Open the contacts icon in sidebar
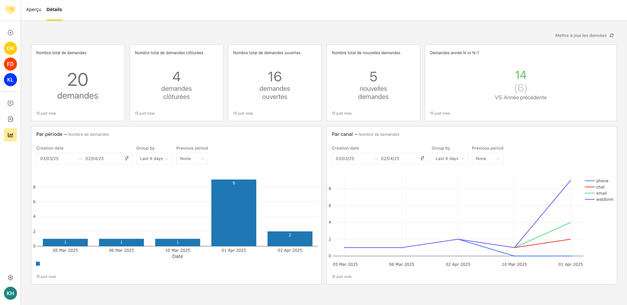Image resolution: width=627 pixels, height=305 pixels. 10,119
